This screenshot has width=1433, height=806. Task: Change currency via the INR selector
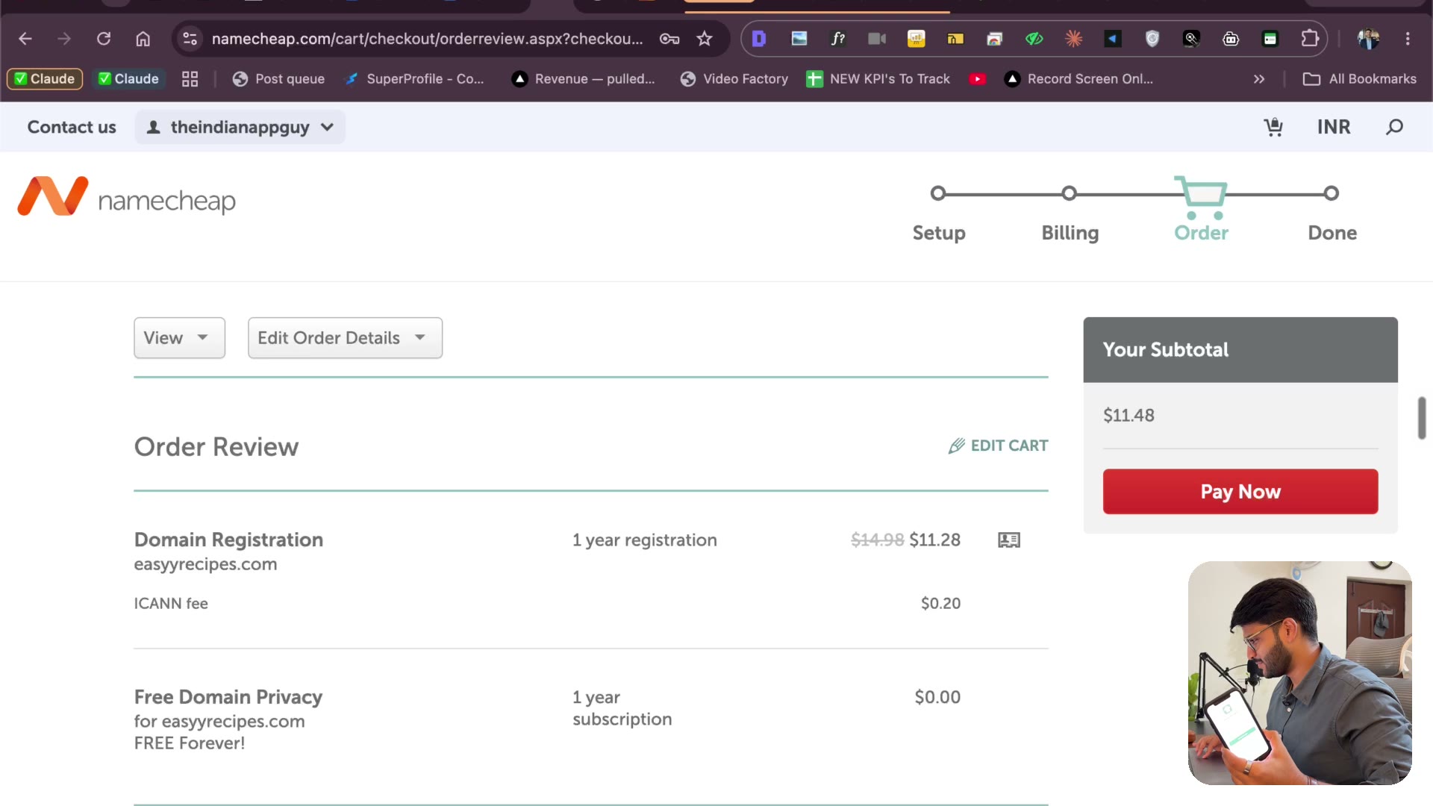click(1334, 127)
